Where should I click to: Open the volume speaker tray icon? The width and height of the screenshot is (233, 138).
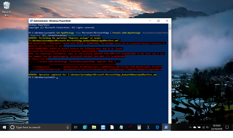(208, 127)
